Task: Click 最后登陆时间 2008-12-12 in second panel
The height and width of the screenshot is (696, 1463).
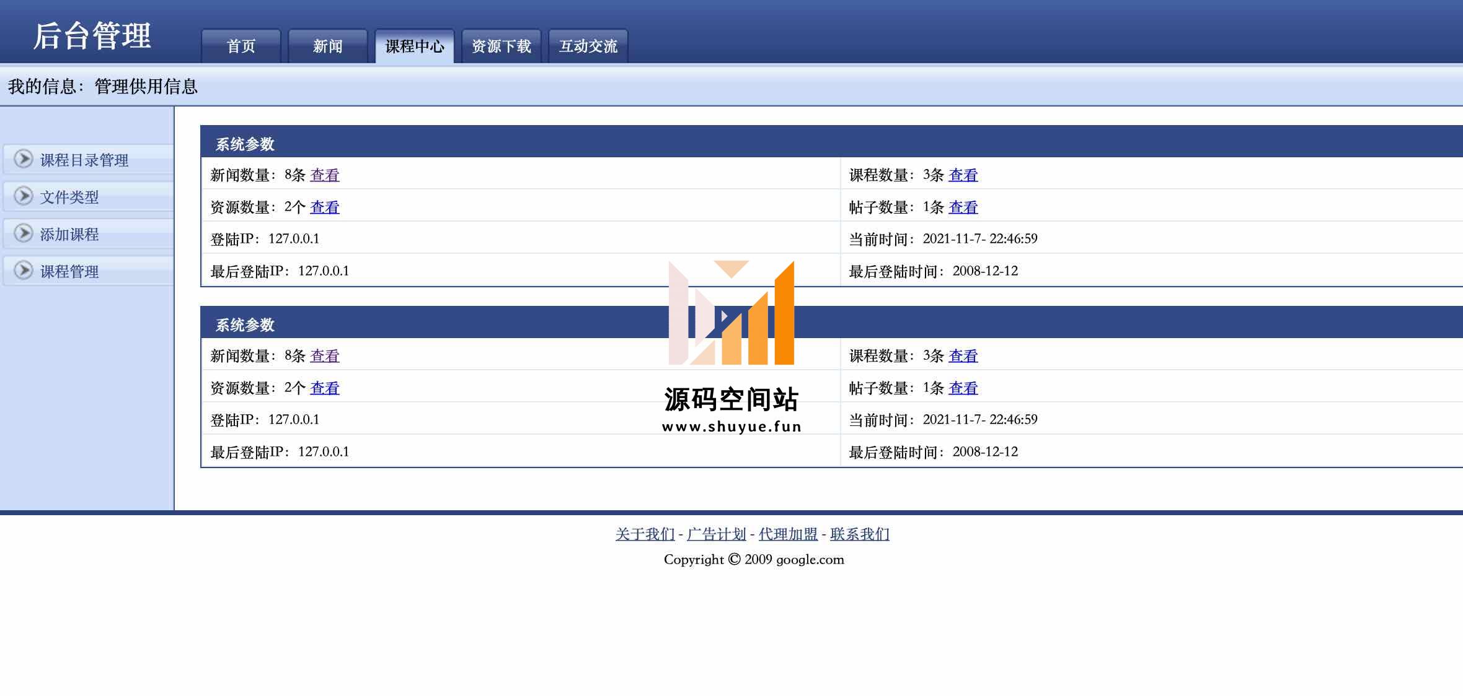Action: pos(933,452)
